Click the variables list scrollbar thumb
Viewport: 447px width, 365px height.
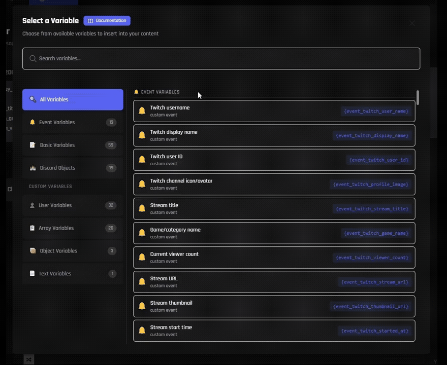(x=418, y=97)
